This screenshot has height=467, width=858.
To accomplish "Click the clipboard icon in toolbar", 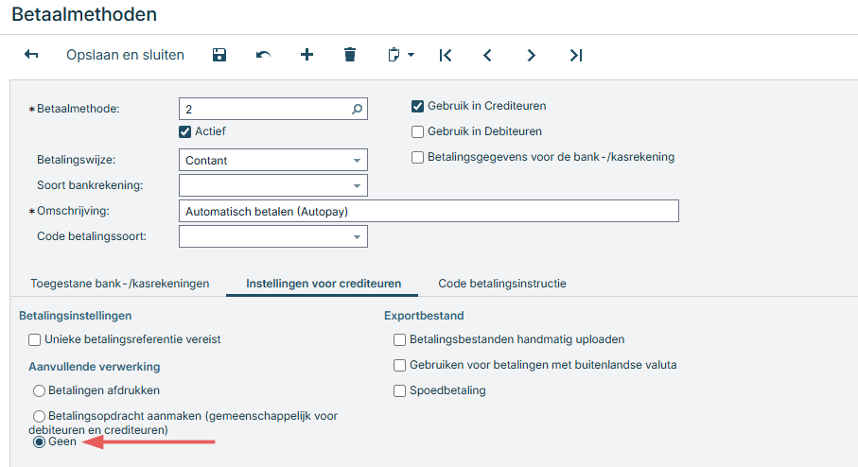I will click(x=394, y=55).
